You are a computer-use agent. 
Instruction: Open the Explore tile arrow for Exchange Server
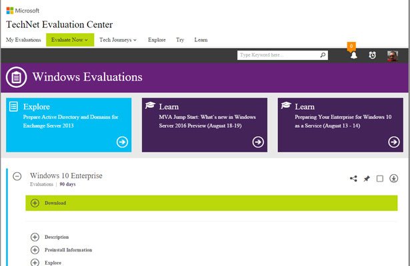pyautogui.click(x=122, y=142)
